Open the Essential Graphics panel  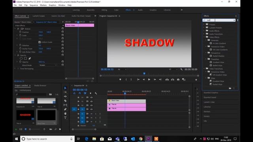(211, 93)
